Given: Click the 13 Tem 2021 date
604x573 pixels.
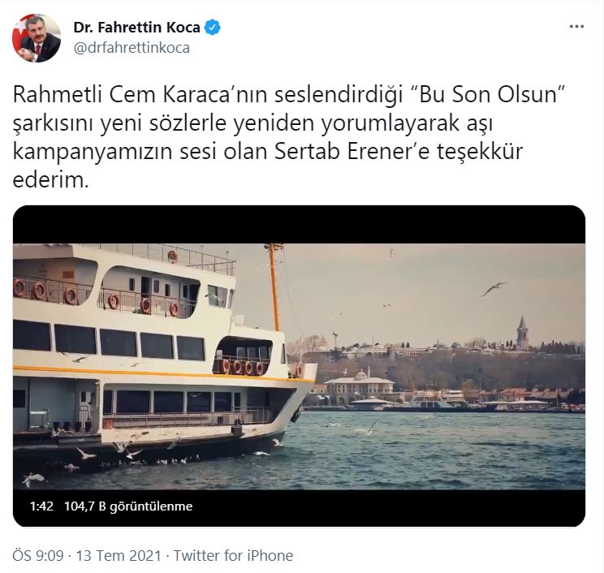Looking at the screenshot, I should coord(119,556).
